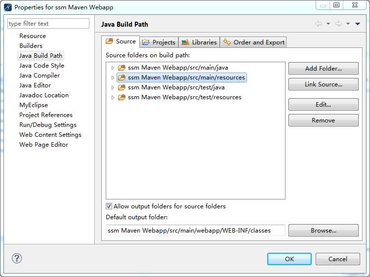370x277 pixels.
Task: Click the forward navigation arrow icon
Action: click(x=338, y=24)
